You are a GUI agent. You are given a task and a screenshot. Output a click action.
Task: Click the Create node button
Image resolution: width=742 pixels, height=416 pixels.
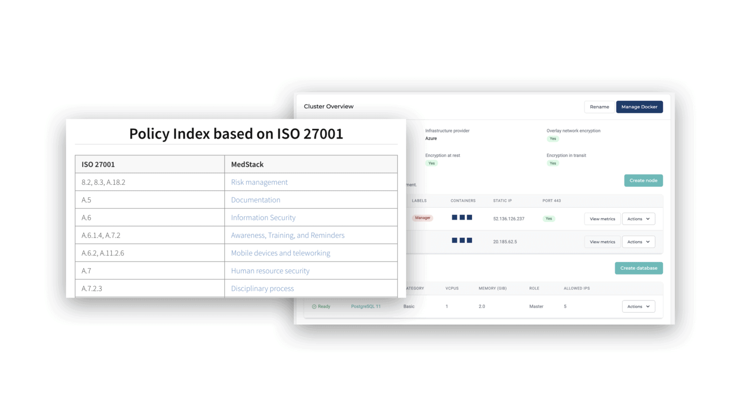[643, 180]
